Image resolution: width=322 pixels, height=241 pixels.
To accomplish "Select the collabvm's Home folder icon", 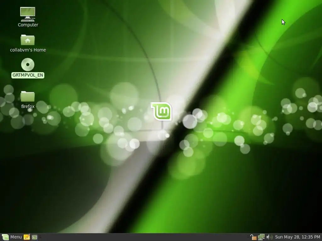I will 28,40.
